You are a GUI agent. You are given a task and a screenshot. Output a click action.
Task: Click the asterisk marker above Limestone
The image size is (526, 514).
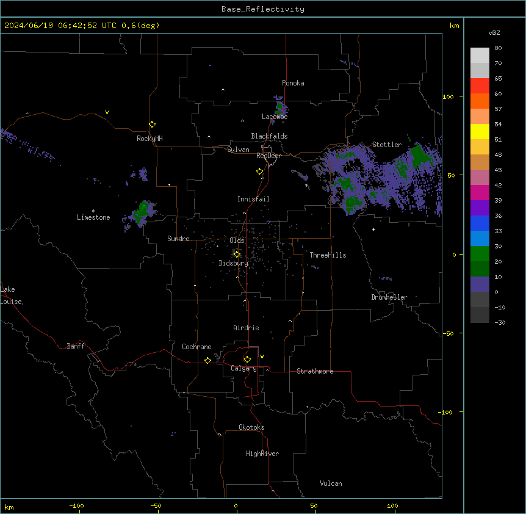click(93, 211)
